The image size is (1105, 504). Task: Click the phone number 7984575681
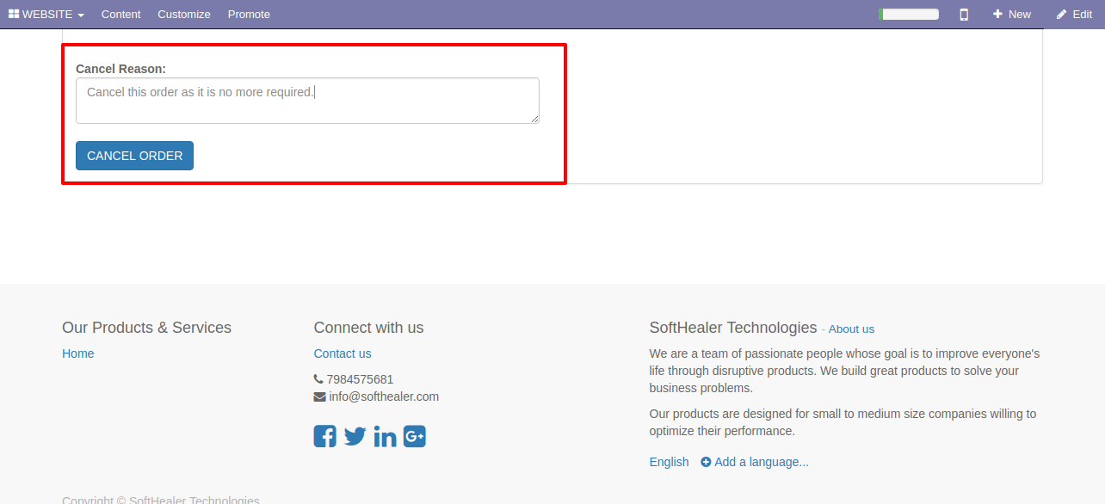(360, 379)
